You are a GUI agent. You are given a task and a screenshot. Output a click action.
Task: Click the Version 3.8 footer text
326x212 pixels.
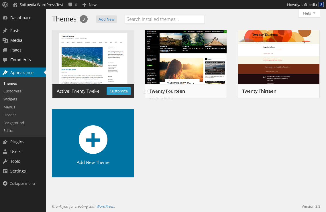click(x=311, y=206)
